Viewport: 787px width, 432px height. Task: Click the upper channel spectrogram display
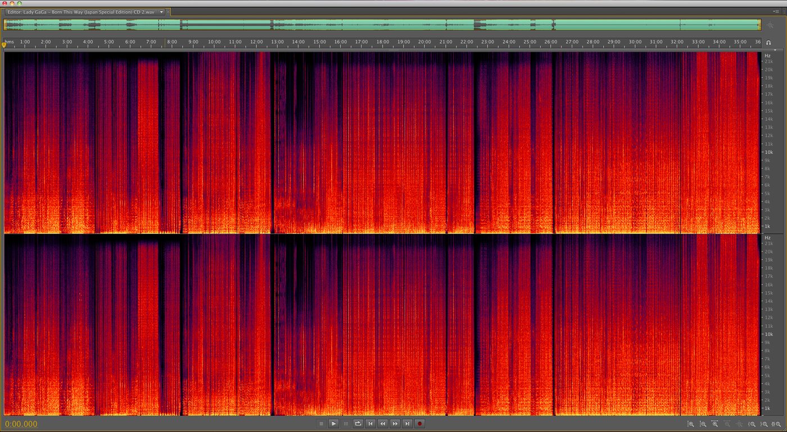382,143
